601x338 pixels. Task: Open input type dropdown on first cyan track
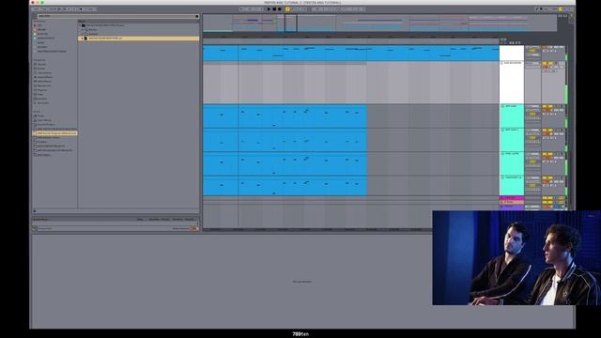pyautogui.click(x=532, y=106)
